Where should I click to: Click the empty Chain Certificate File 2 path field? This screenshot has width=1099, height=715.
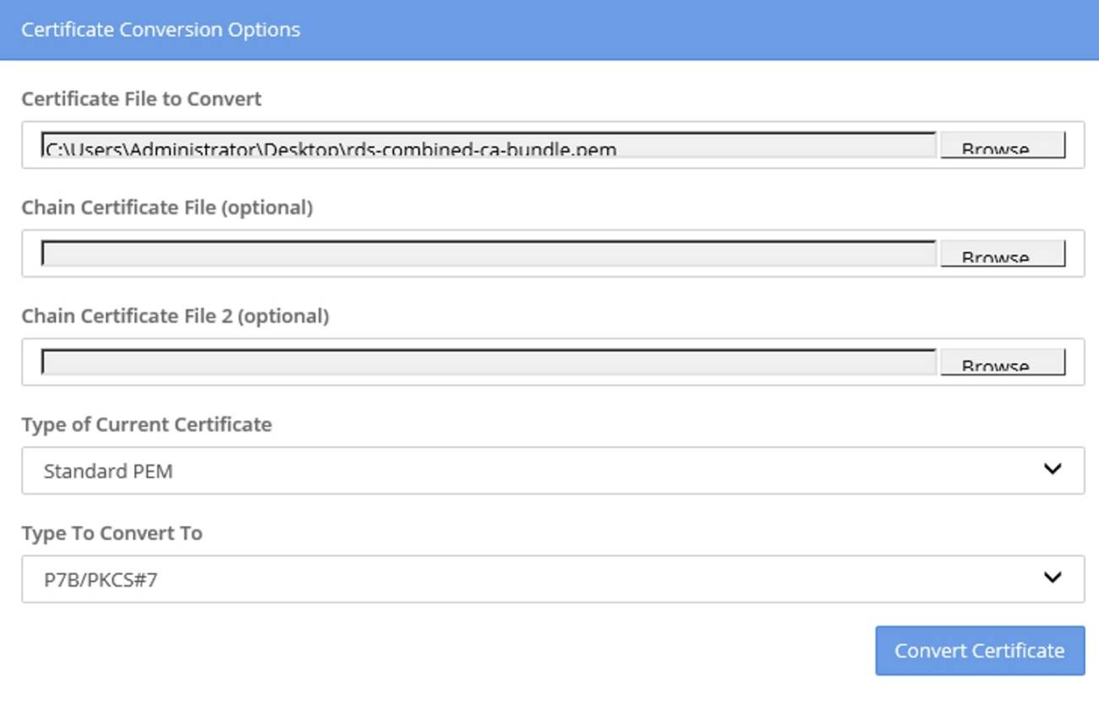coord(489,362)
